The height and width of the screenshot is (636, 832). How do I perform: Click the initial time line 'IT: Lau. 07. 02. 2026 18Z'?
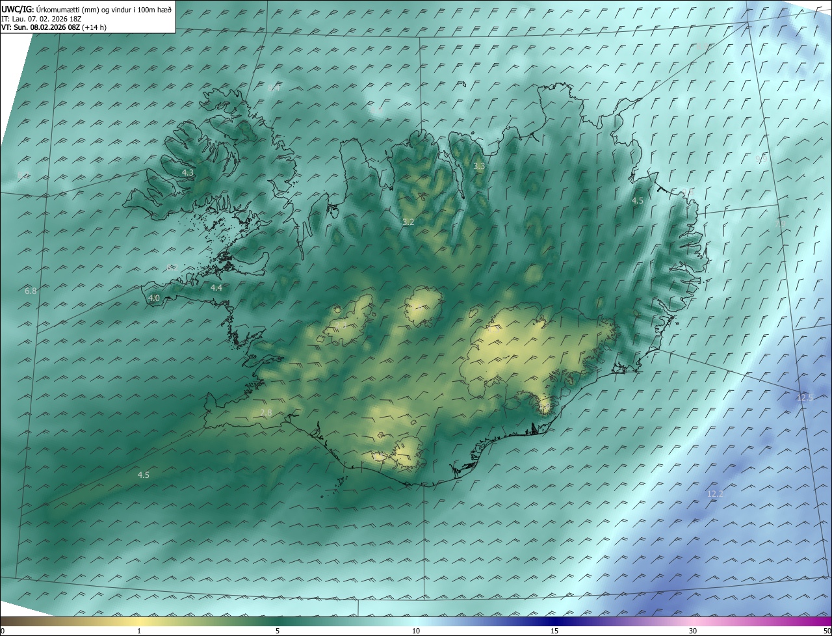[42, 19]
